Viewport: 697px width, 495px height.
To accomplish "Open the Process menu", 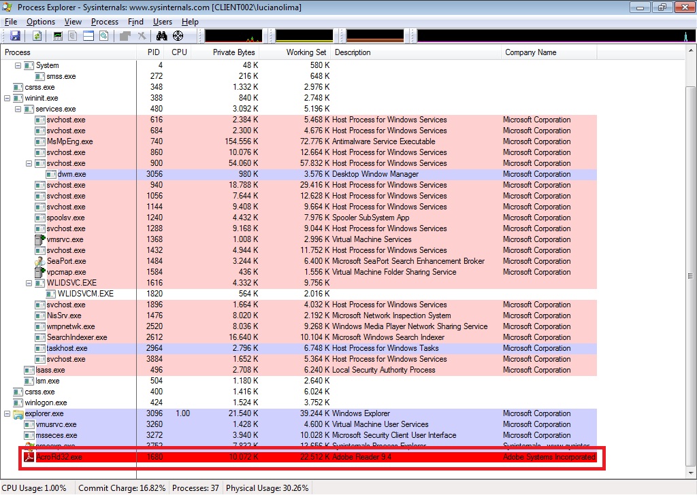I will (x=105, y=22).
